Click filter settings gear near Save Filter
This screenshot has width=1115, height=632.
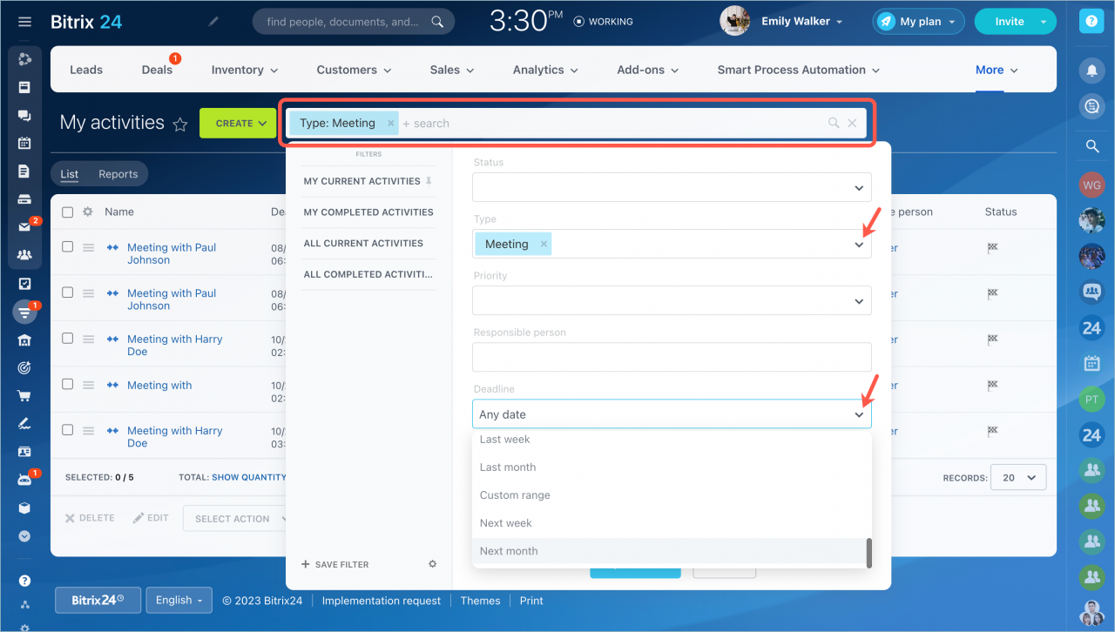click(432, 564)
